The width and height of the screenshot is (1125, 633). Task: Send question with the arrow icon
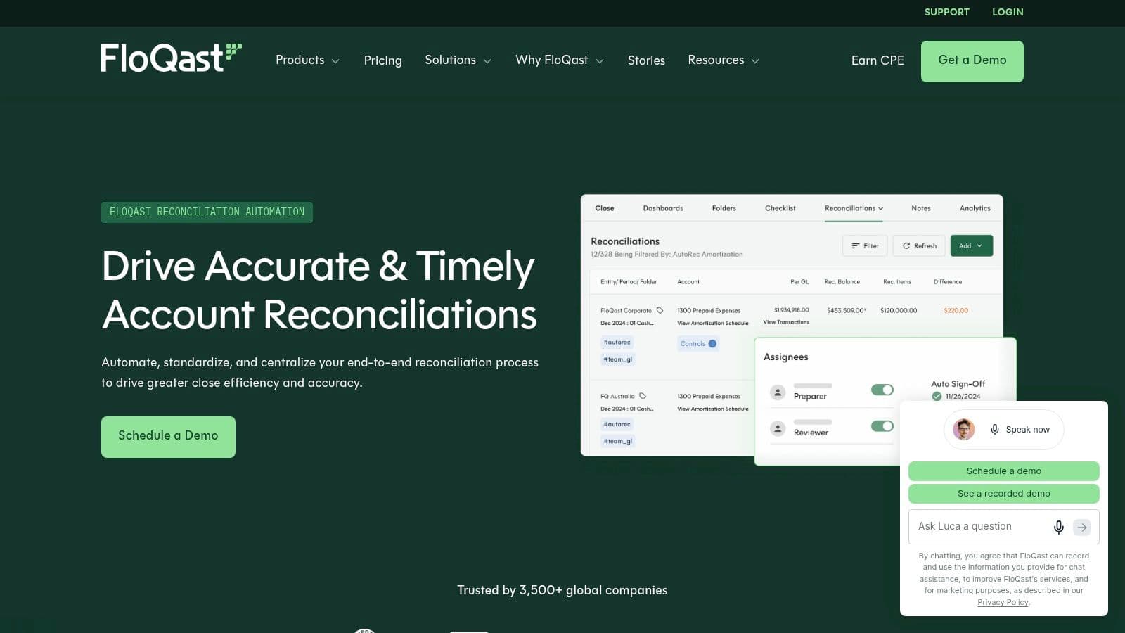click(1082, 527)
